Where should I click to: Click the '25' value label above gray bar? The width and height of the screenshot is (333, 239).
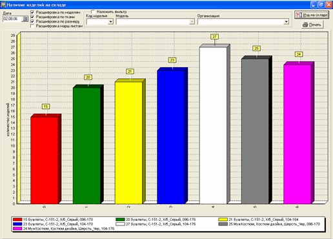(x=256, y=48)
